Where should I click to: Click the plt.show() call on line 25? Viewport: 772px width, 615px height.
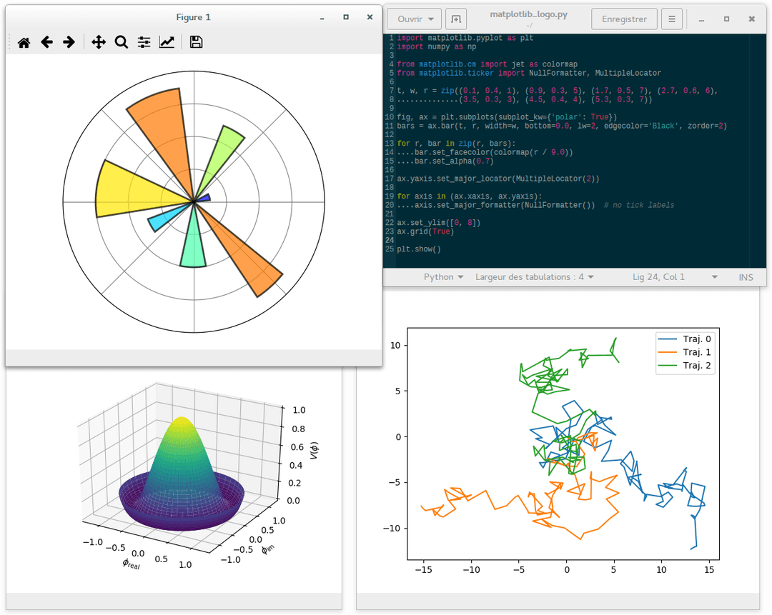[x=420, y=249]
